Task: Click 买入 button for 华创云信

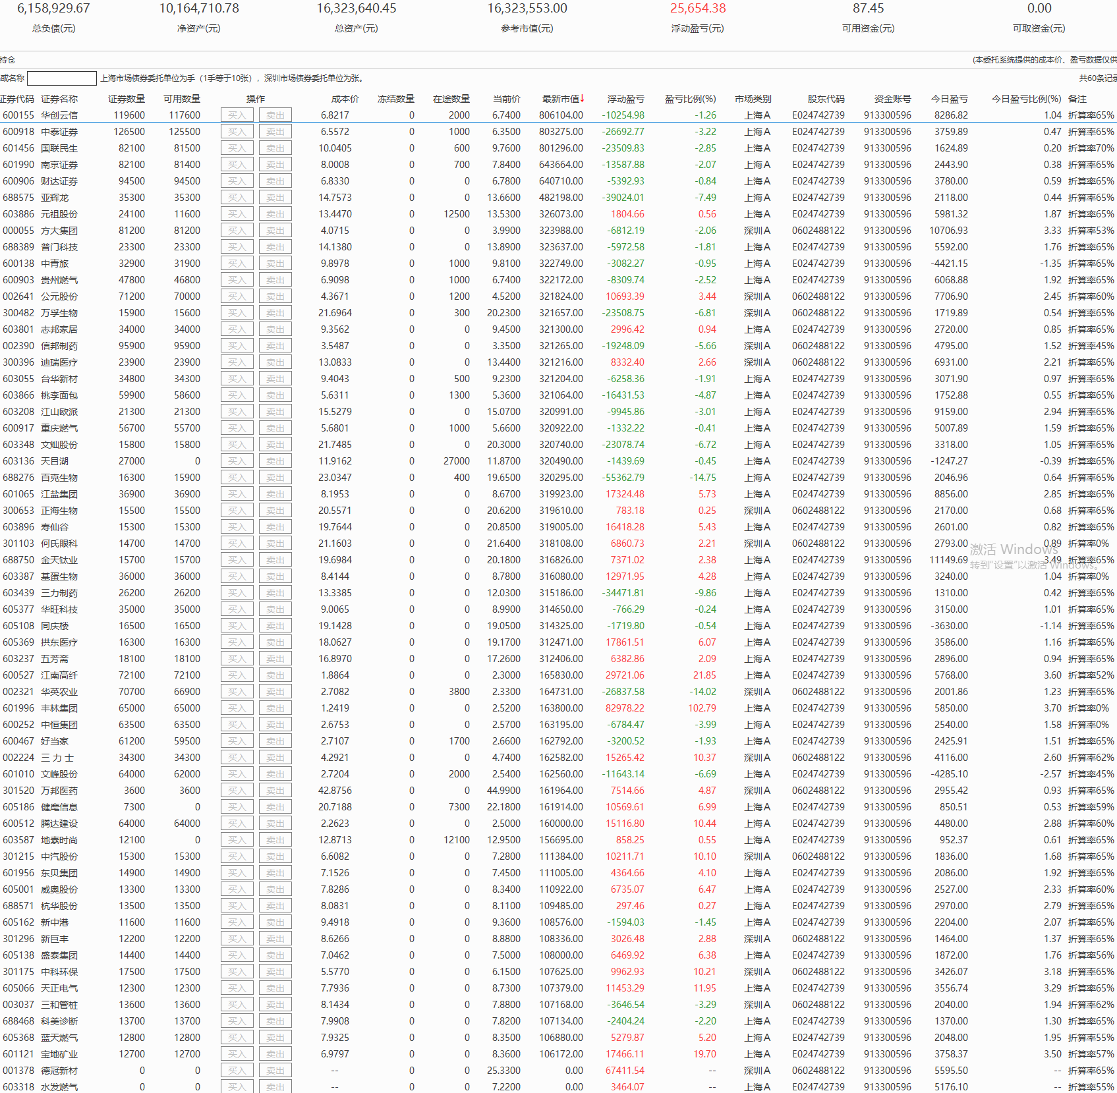Action: 237,115
